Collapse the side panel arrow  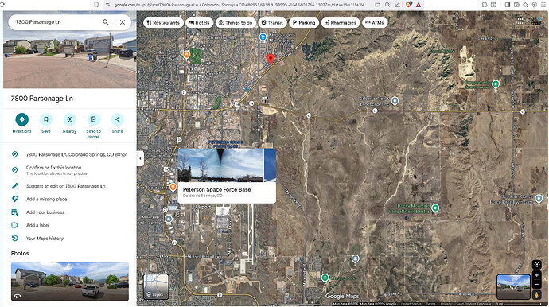140,158
